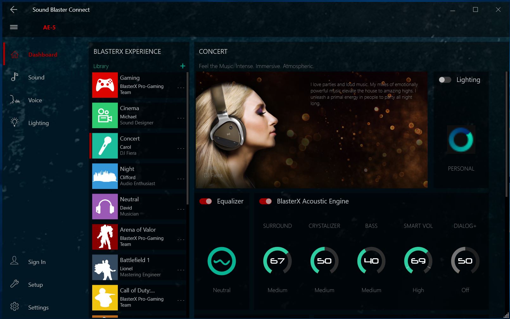The width and height of the screenshot is (510, 319).
Task: Open options menu for Arena of Valor
Action: pyautogui.click(x=181, y=240)
